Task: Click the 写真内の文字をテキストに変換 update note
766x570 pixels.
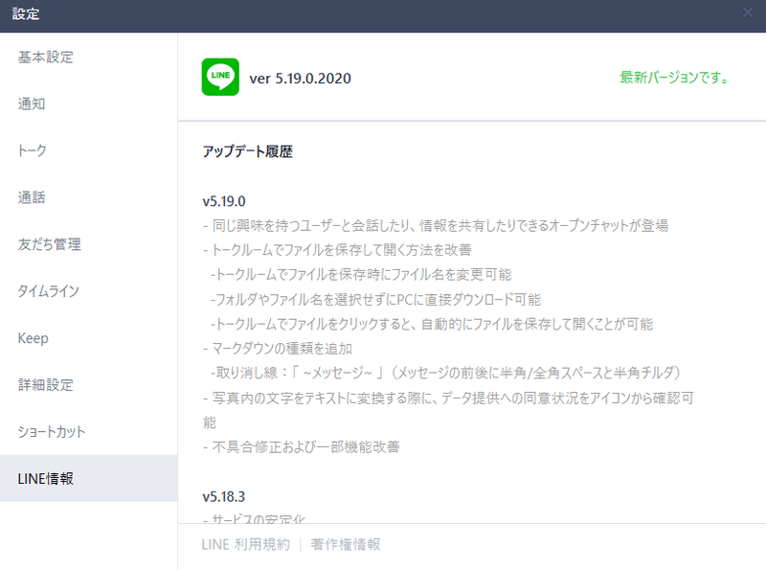Action: pyautogui.click(x=448, y=410)
